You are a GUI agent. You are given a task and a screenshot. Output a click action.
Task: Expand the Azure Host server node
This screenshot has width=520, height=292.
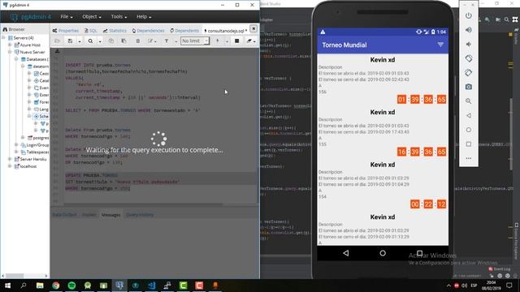(x=10, y=45)
